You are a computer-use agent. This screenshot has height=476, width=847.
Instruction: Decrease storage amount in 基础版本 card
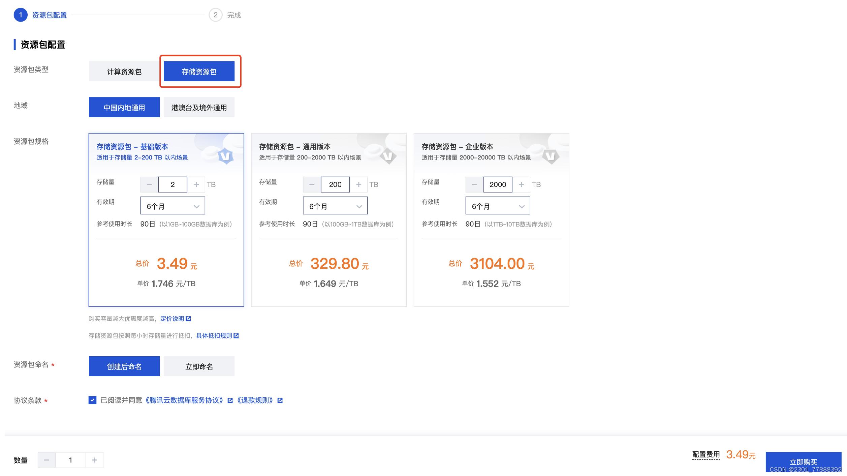coord(149,184)
